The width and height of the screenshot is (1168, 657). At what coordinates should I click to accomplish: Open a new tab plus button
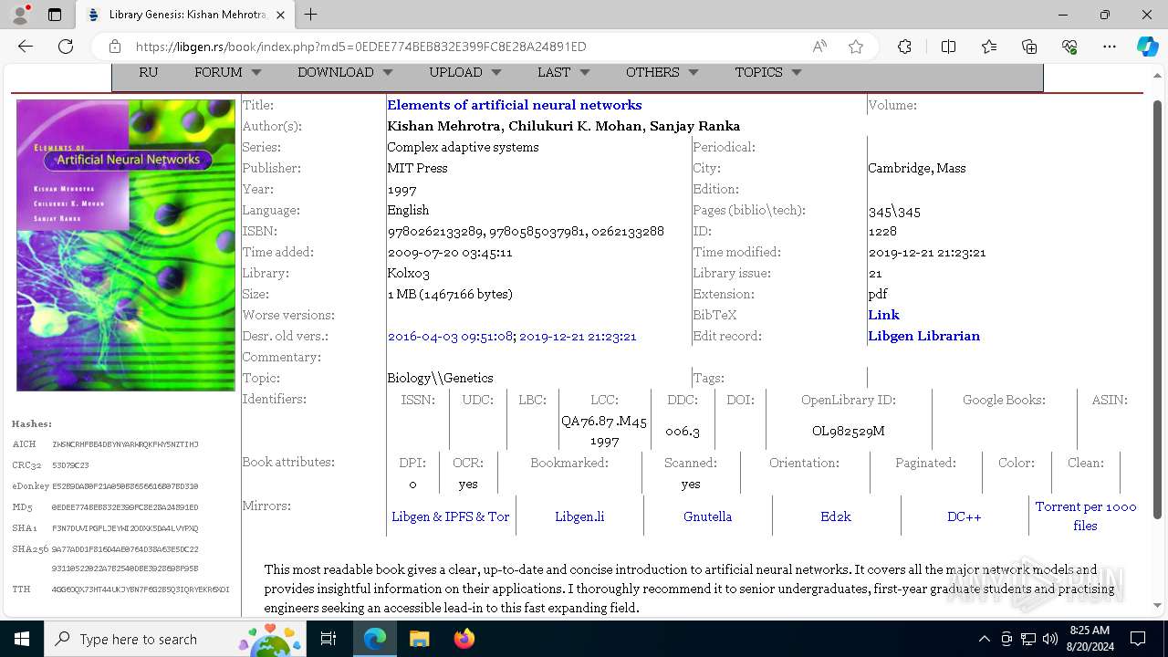tap(311, 15)
